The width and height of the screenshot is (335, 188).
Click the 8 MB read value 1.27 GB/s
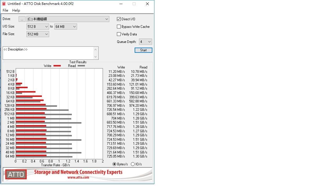pyautogui.click(x=140, y=131)
